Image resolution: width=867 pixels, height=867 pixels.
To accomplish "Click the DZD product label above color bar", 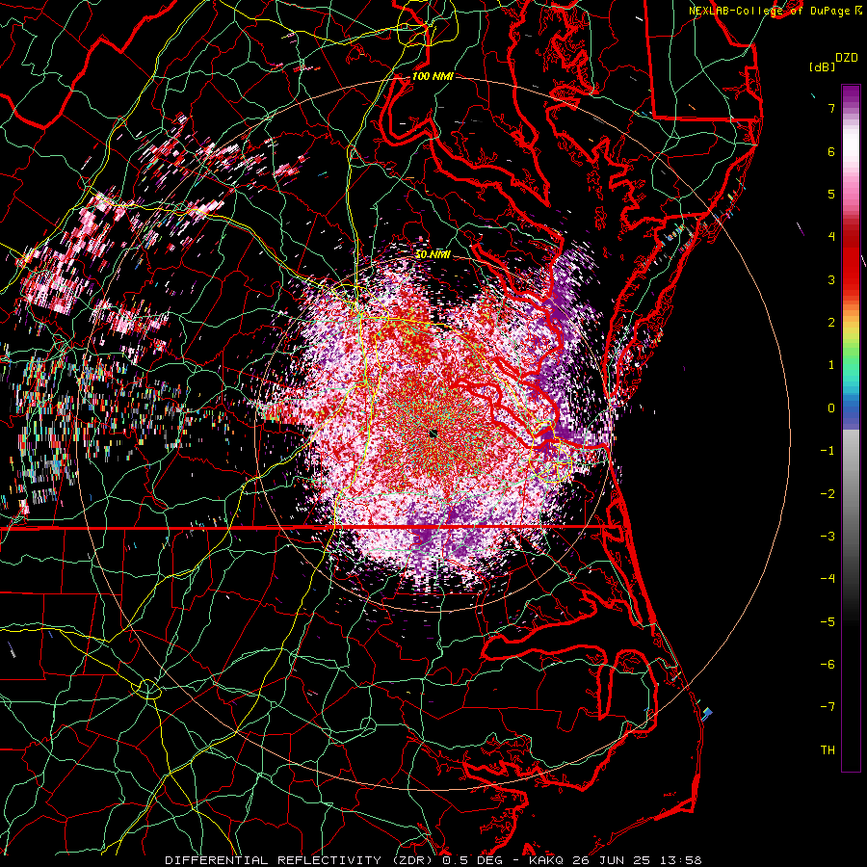I will coord(847,58).
